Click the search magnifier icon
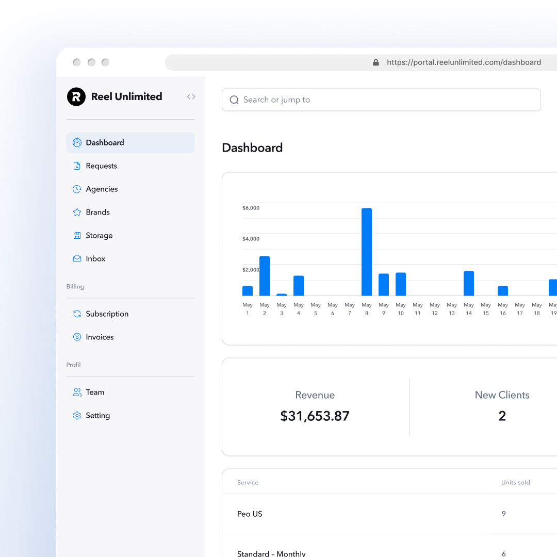 (x=234, y=100)
